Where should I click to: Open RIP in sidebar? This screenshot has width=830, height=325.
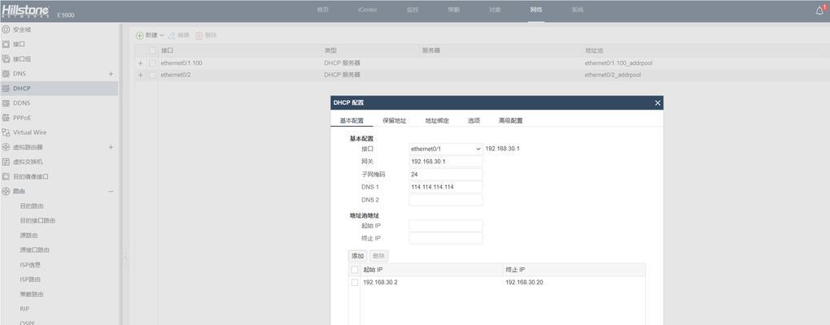[x=24, y=309]
